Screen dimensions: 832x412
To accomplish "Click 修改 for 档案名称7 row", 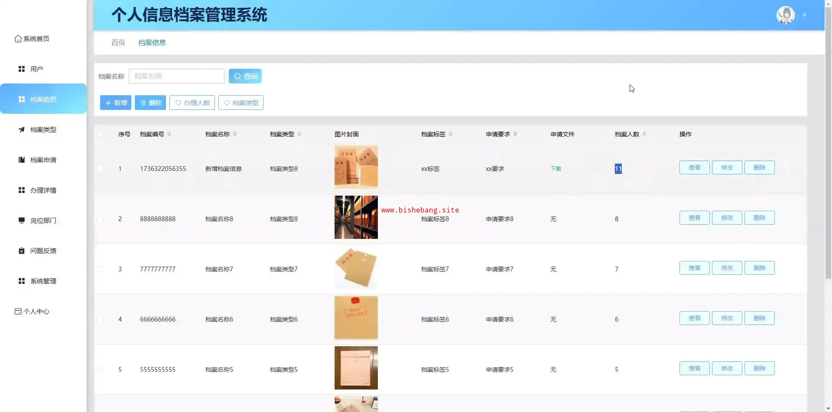I will click(x=727, y=268).
